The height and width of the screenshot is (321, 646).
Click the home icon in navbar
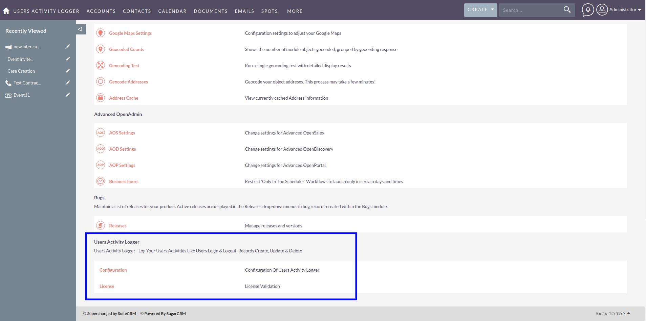(6, 11)
